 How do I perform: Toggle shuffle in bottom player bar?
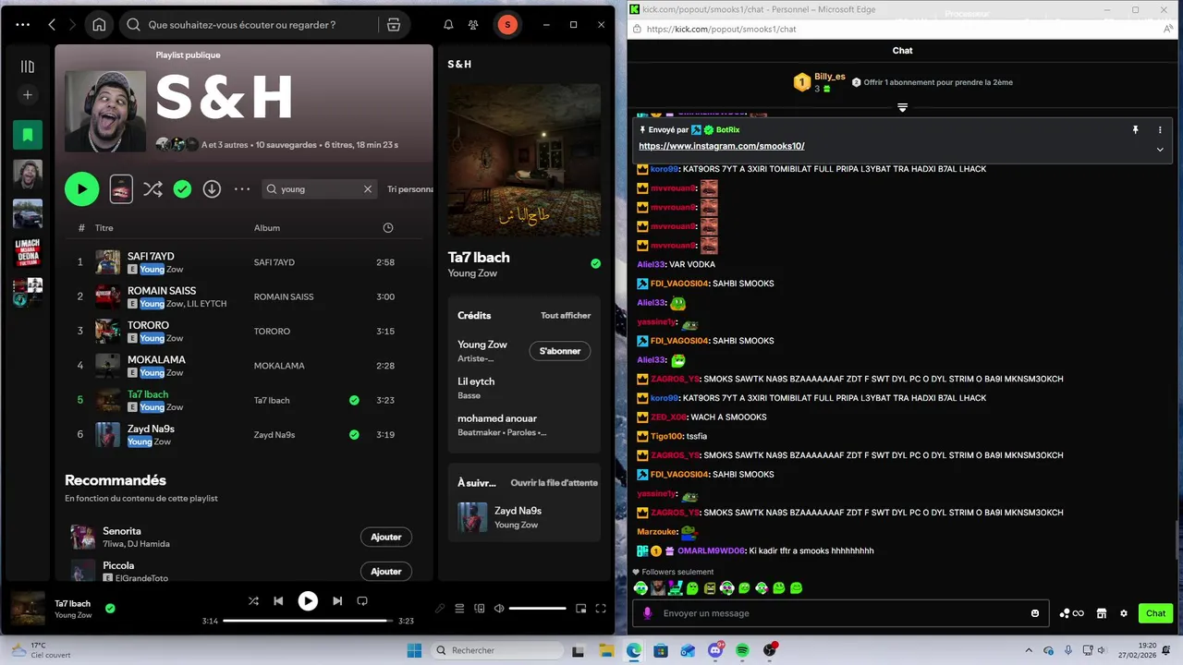pyautogui.click(x=253, y=600)
